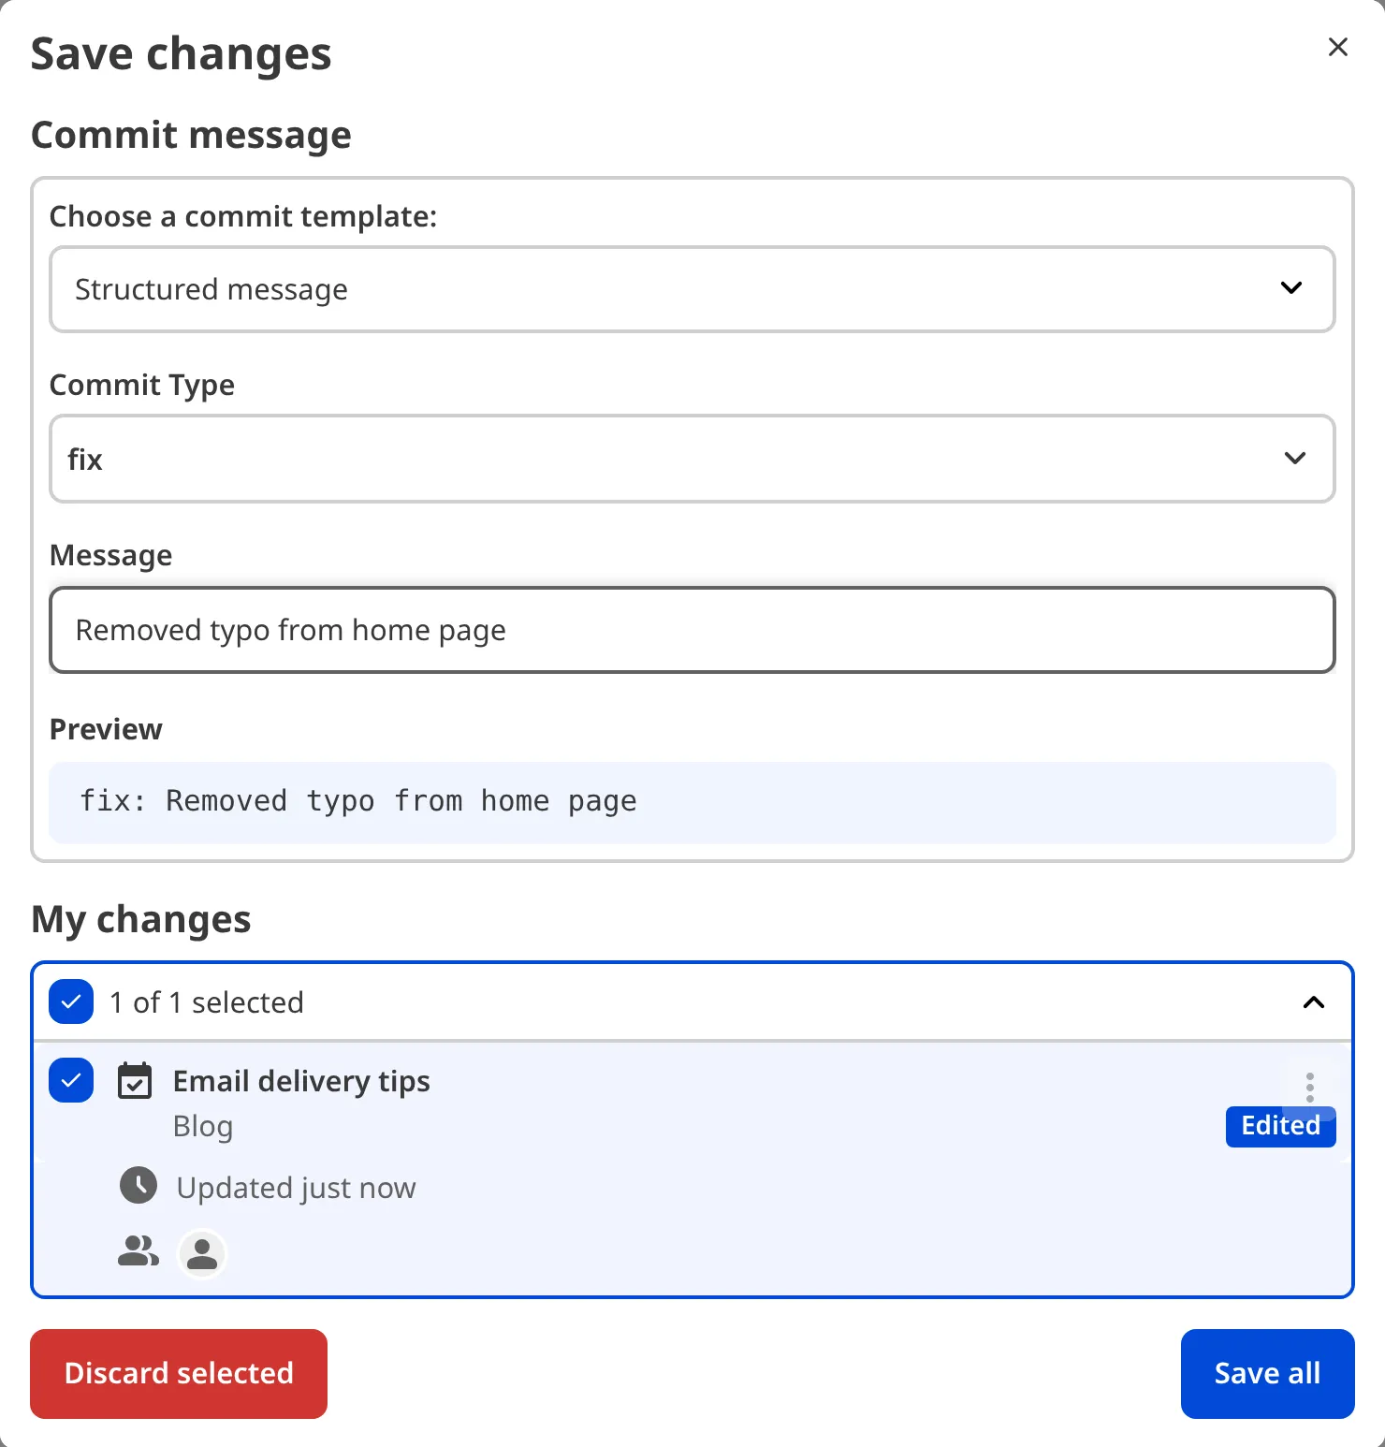Click the Save all button
The image size is (1385, 1447).
click(1268, 1373)
